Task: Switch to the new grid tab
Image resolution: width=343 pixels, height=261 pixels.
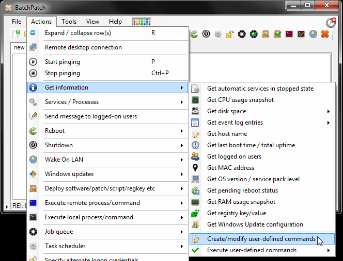Action: point(19,47)
